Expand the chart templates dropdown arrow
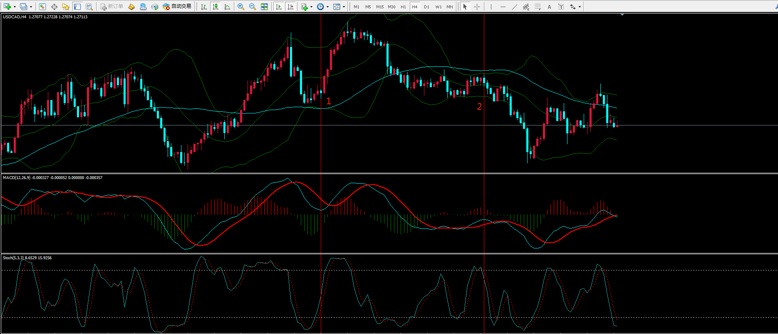Viewport: 778px width, 334px height. [x=344, y=7]
